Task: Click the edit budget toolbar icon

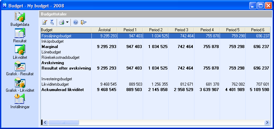Action: (45, 22)
